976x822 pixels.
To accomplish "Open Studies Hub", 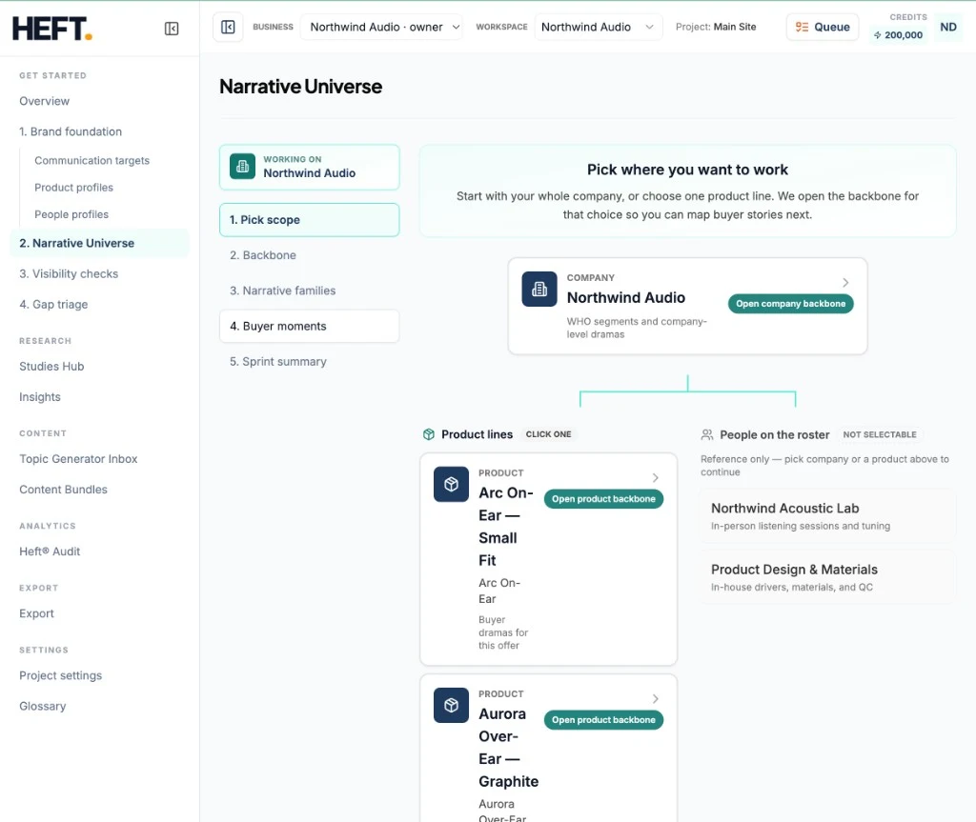I will coord(51,367).
